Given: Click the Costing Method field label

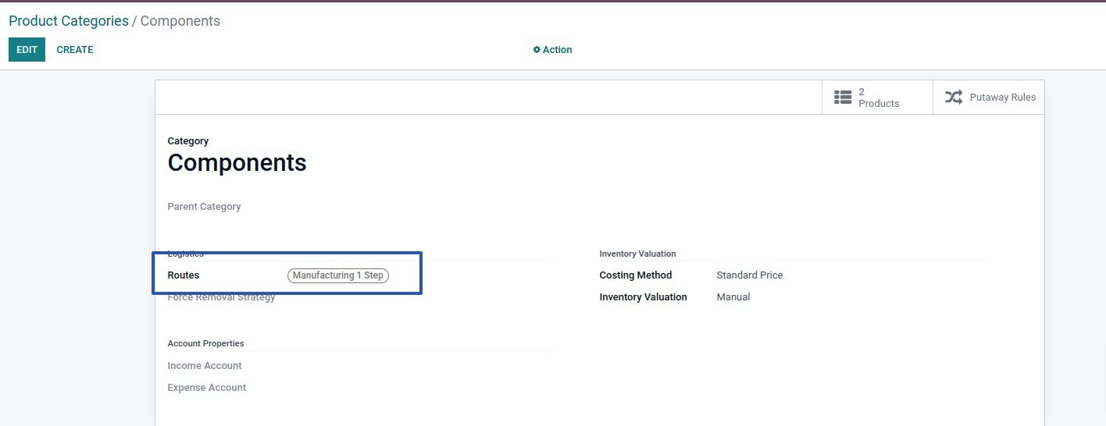Looking at the screenshot, I should pyautogui.click(x=635, y=275).
